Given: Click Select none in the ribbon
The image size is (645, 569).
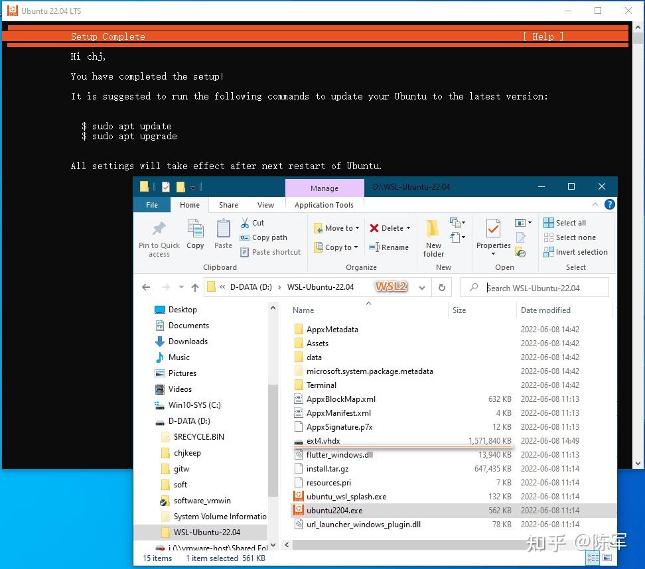Looking at the screenshot, I should coord(570,237).
